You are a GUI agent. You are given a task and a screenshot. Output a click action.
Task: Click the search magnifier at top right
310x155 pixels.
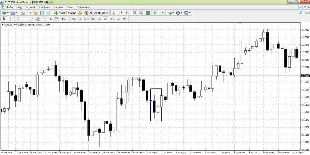click(301, 13)
